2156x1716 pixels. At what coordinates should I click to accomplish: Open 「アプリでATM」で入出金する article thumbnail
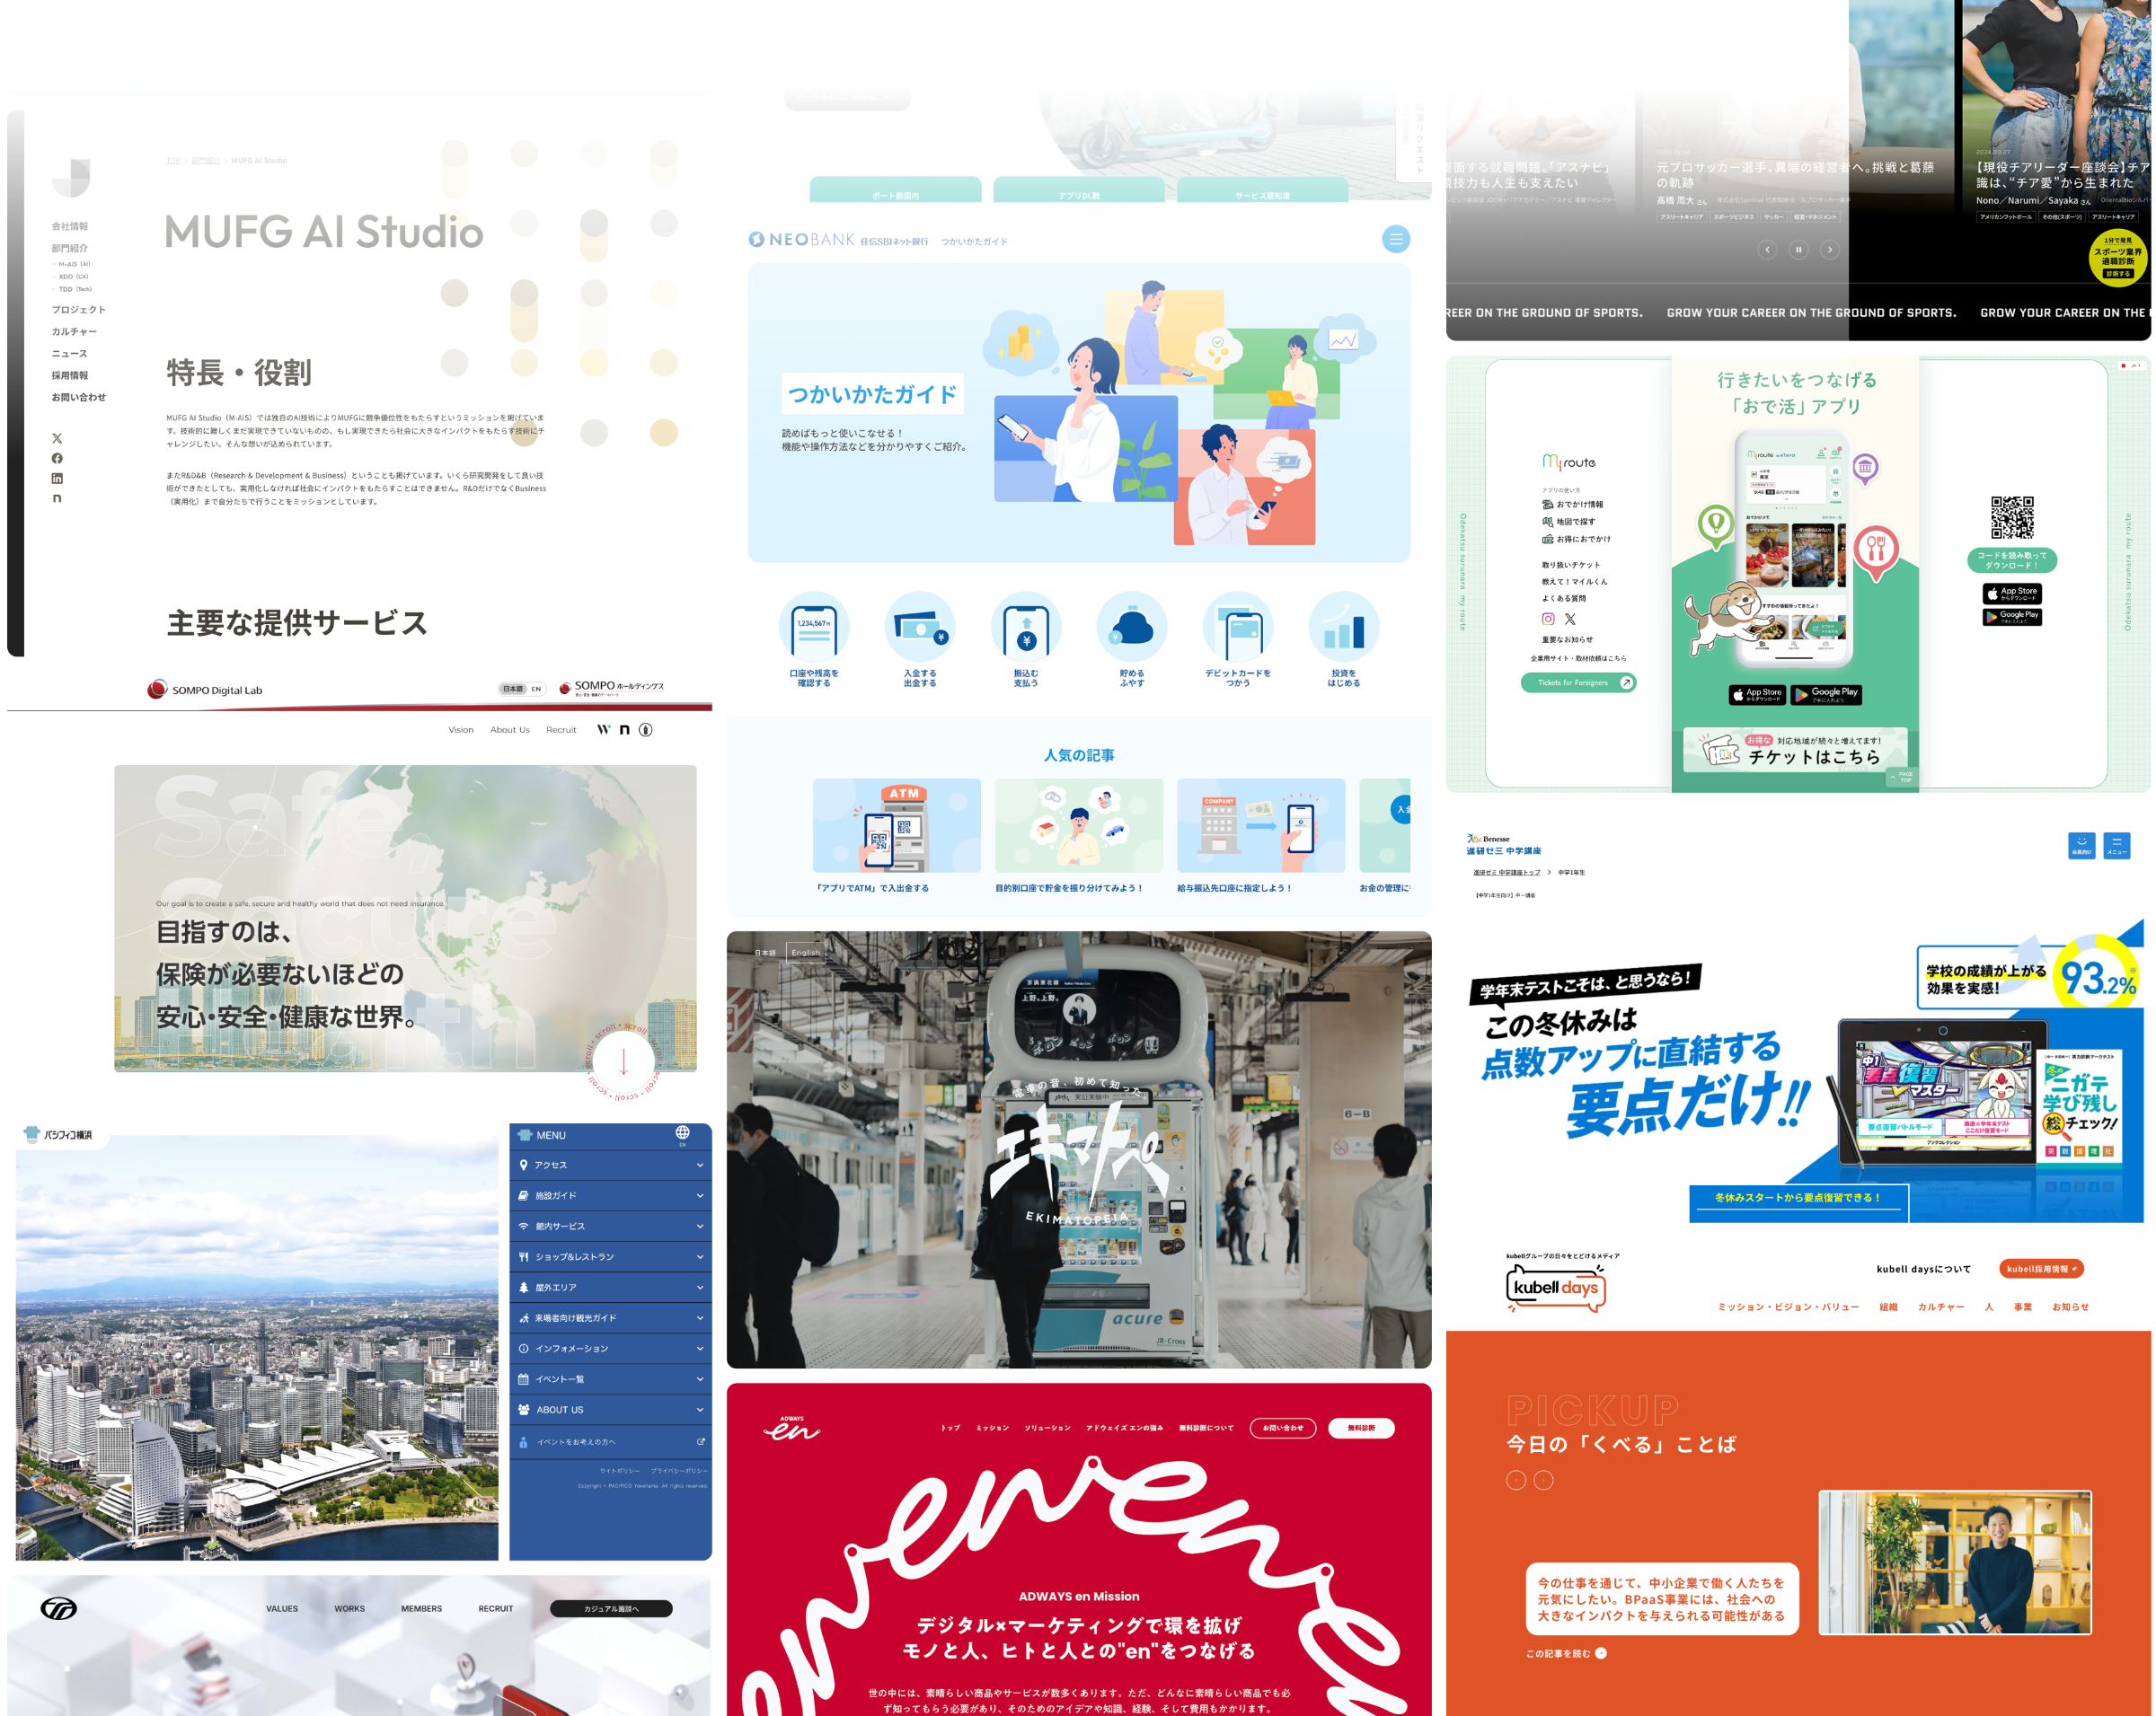[896, 825]
